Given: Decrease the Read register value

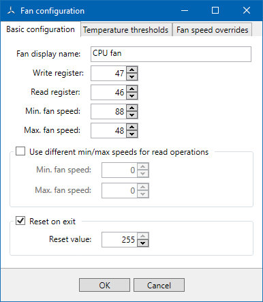Looking at the screenshot, I should (132, 96).
